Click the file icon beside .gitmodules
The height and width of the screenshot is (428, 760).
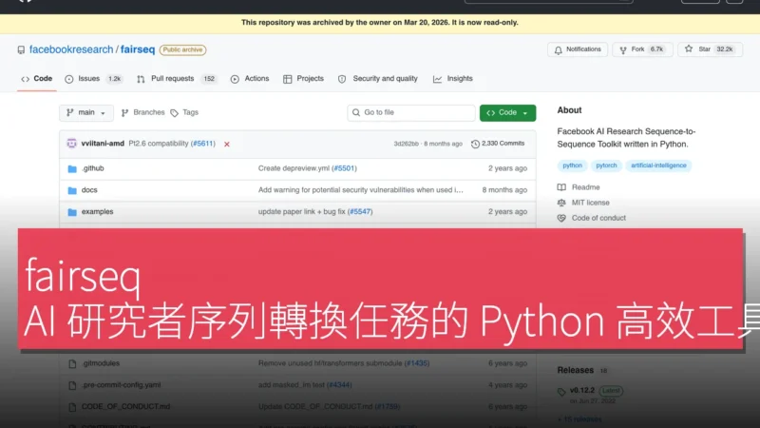pyautogui.click(x=72, y=364)
